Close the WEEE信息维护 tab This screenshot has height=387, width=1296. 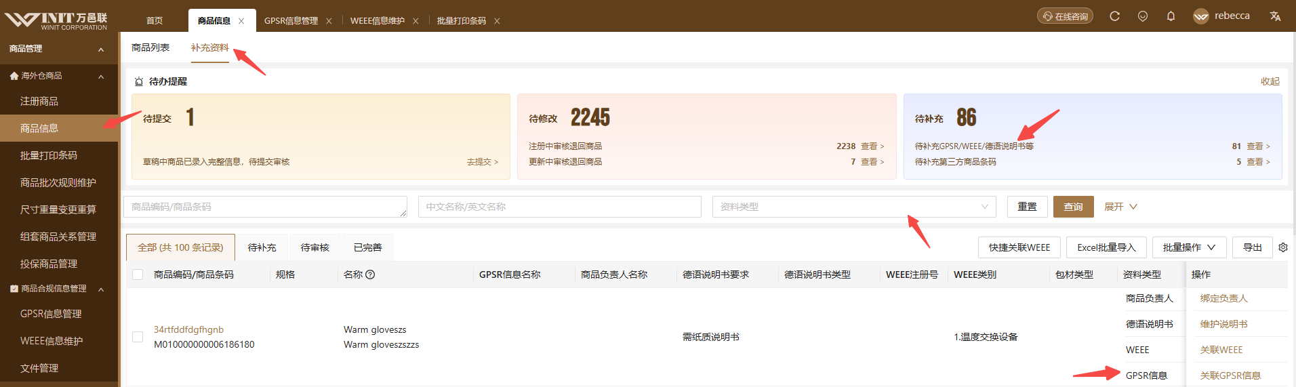(416, 21)
